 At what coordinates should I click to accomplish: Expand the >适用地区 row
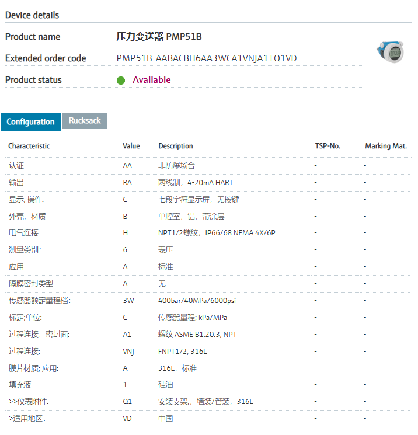(27, 419)
